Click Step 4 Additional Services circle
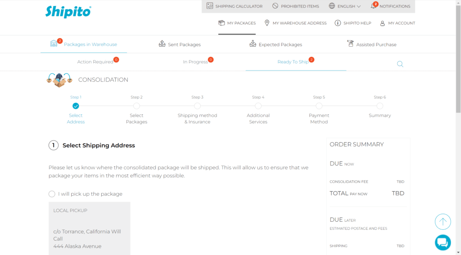The width and height of the screenshot is (461, 255). (258, 106)
